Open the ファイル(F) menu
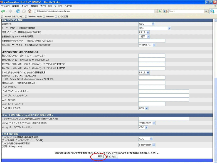Screen dimensions: 217x163 click(x=5, y=6)
